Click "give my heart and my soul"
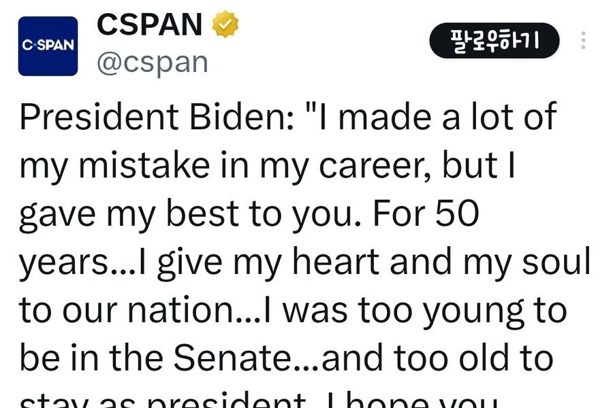 pos(373,262)
